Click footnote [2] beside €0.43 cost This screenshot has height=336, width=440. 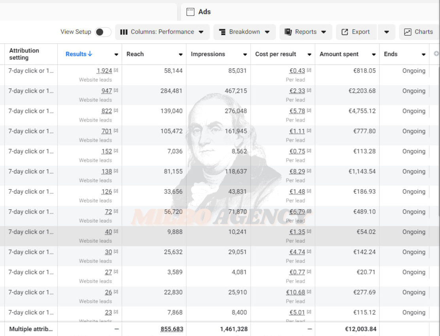click(x=309, y=70)
